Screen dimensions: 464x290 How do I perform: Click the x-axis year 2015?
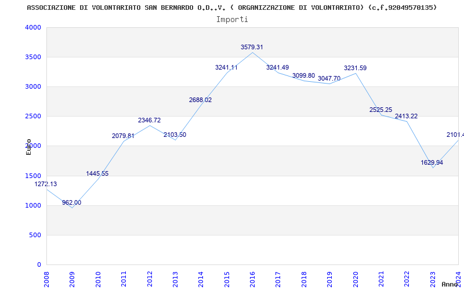click(x=227, y=280)
